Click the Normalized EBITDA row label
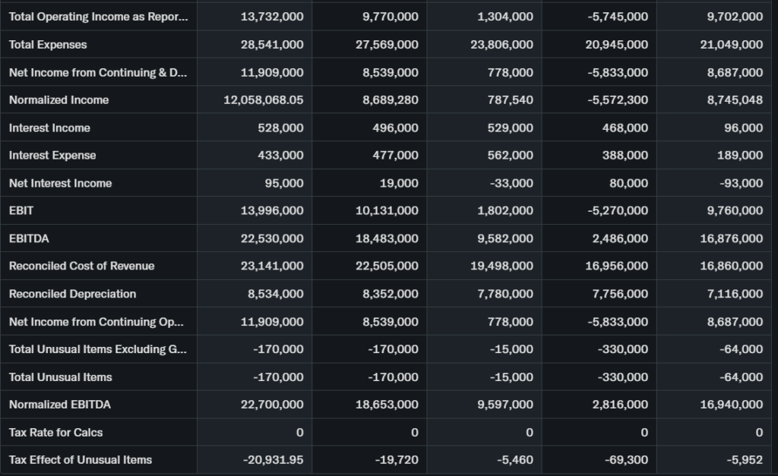Image resolution: width=778 pixels, height=476 pixels. (59, 405)
